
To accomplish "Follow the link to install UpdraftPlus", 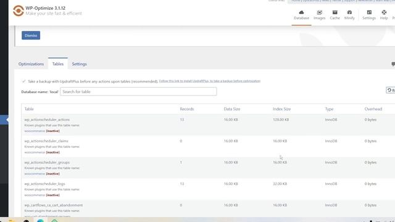I will click(210, 81).
